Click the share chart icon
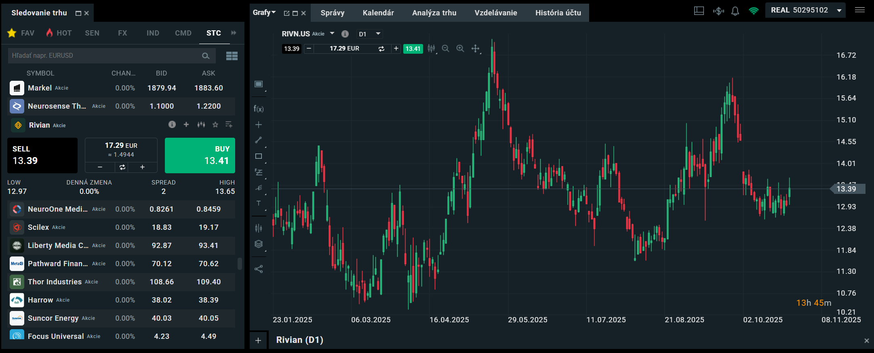Viewport: 874px width, 353px height. point(259,269)
